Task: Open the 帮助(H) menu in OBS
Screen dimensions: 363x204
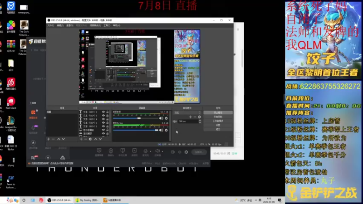Action: (117, 25)
